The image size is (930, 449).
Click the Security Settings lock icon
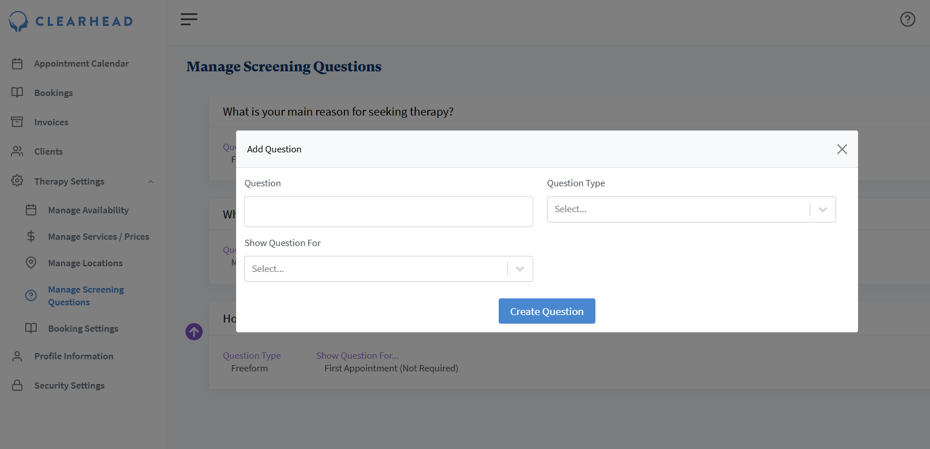[x=17, y=385]
